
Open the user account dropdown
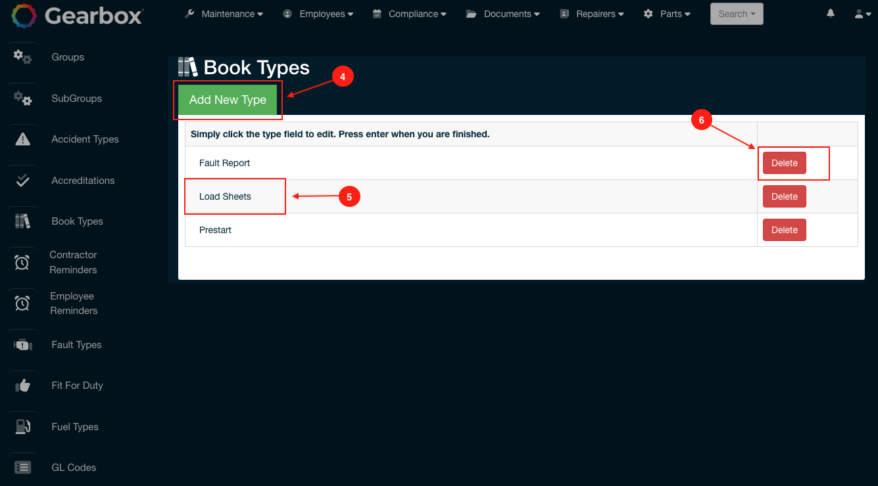tap(862, 14)
